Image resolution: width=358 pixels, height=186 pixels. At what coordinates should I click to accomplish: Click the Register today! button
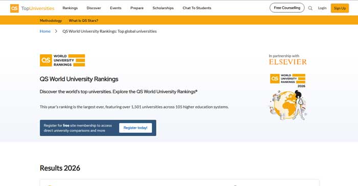136,128
